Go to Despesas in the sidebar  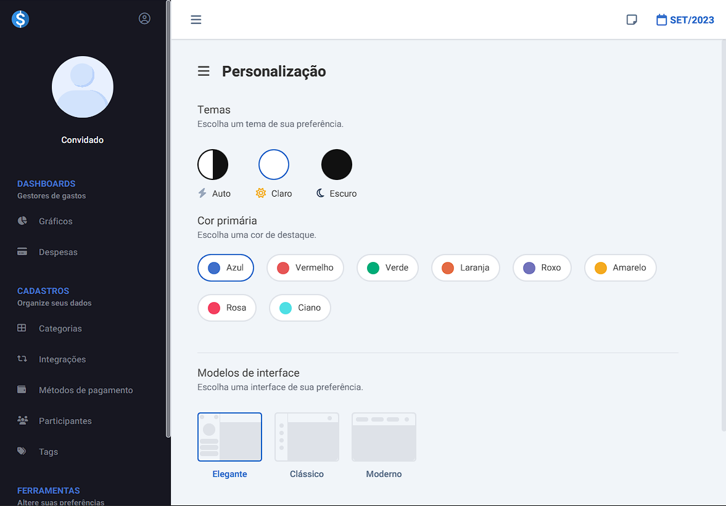58,252
